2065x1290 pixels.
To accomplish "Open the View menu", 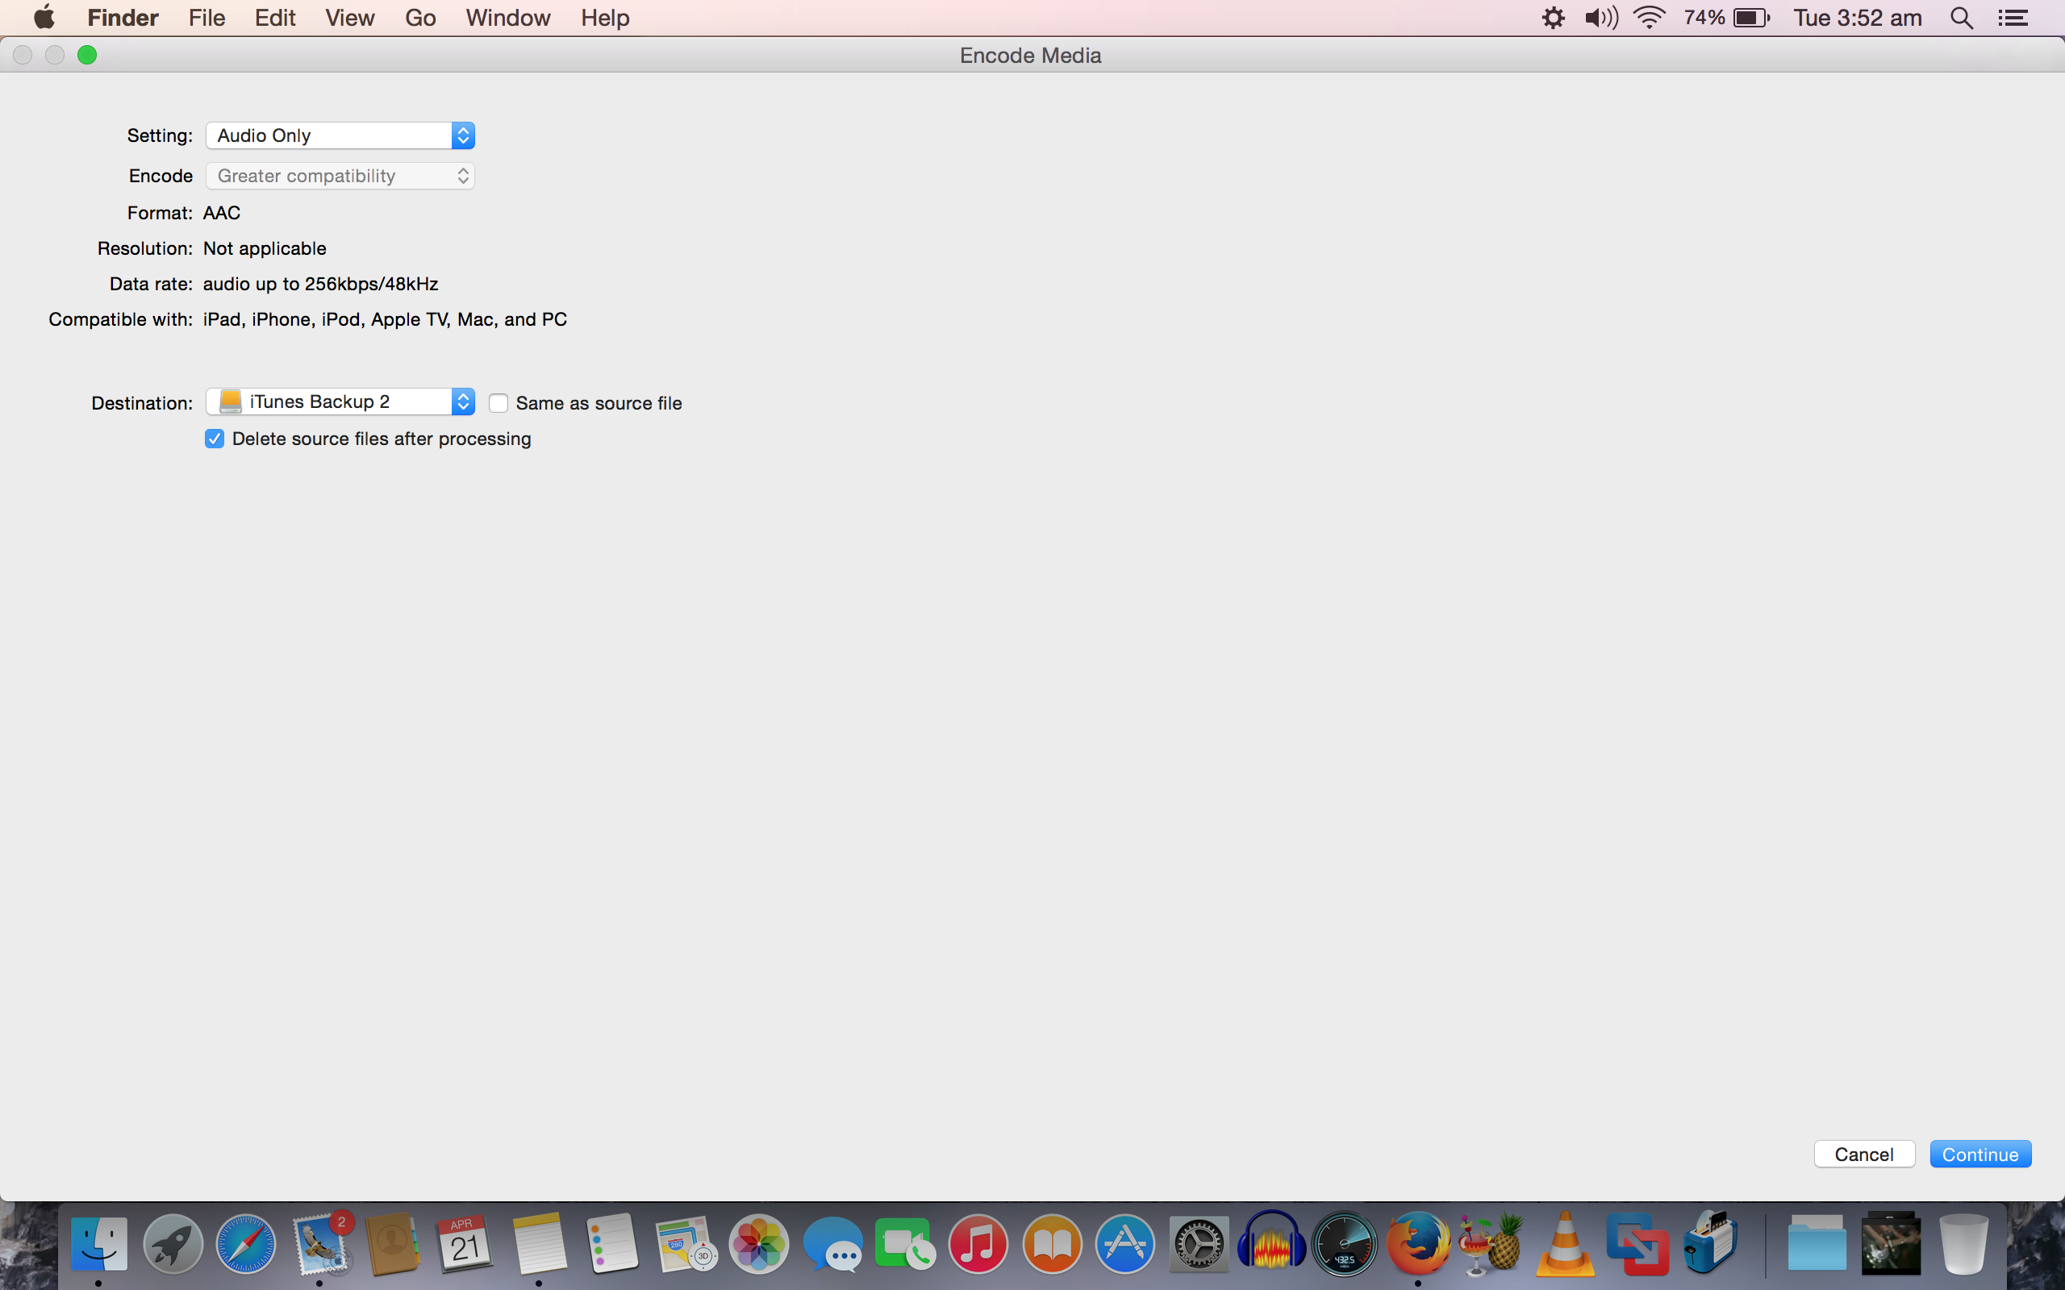I will coord(350,18).
